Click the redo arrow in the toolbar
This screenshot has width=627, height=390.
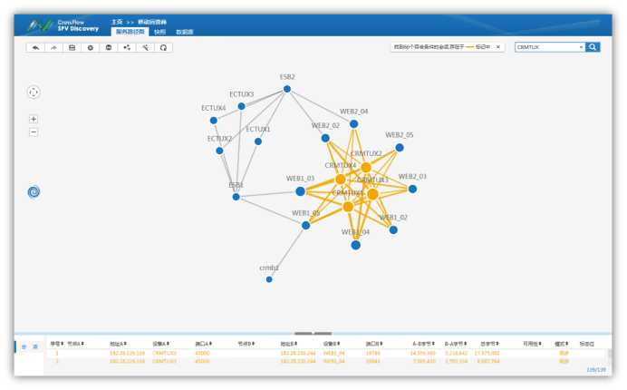click(53, 47)
